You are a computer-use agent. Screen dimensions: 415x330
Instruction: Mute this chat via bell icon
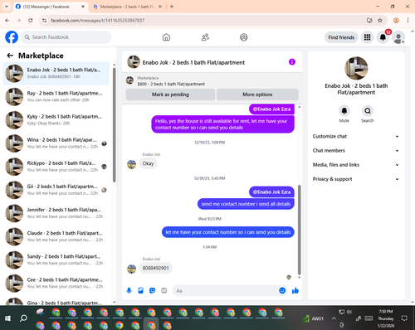[x=344, y=111]
